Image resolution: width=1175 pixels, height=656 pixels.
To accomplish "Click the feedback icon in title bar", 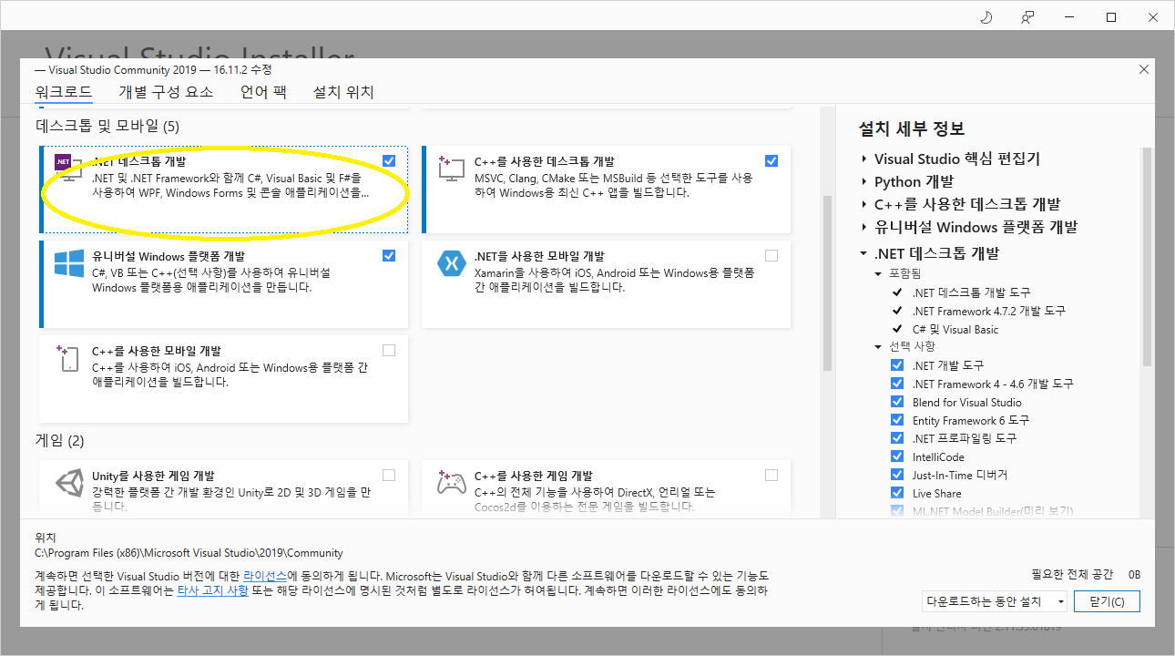I will (1027, 17).
